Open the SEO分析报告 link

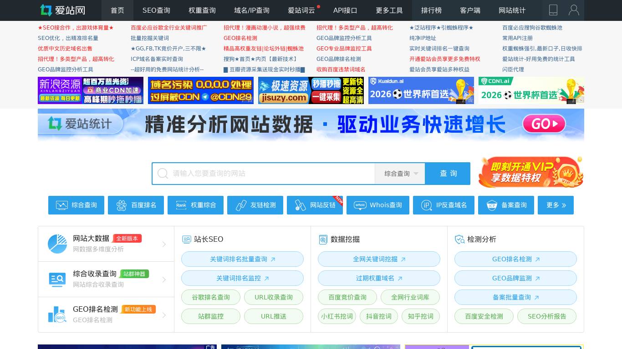click(x=547, y=316)
